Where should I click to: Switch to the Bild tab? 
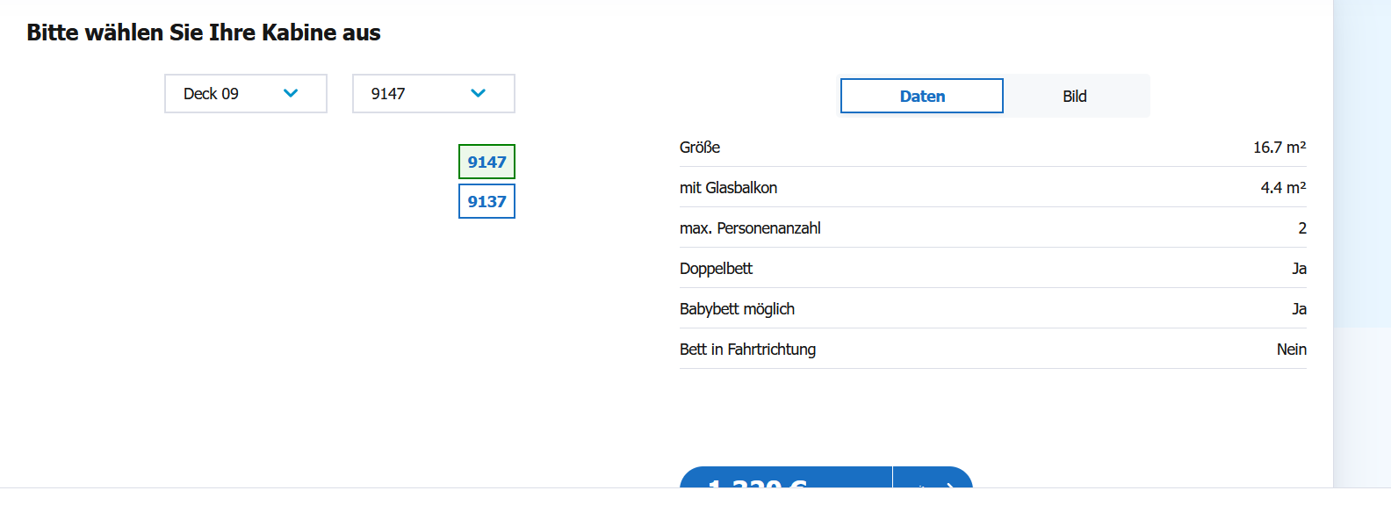pyautogui.click(x=1075, y=97)
